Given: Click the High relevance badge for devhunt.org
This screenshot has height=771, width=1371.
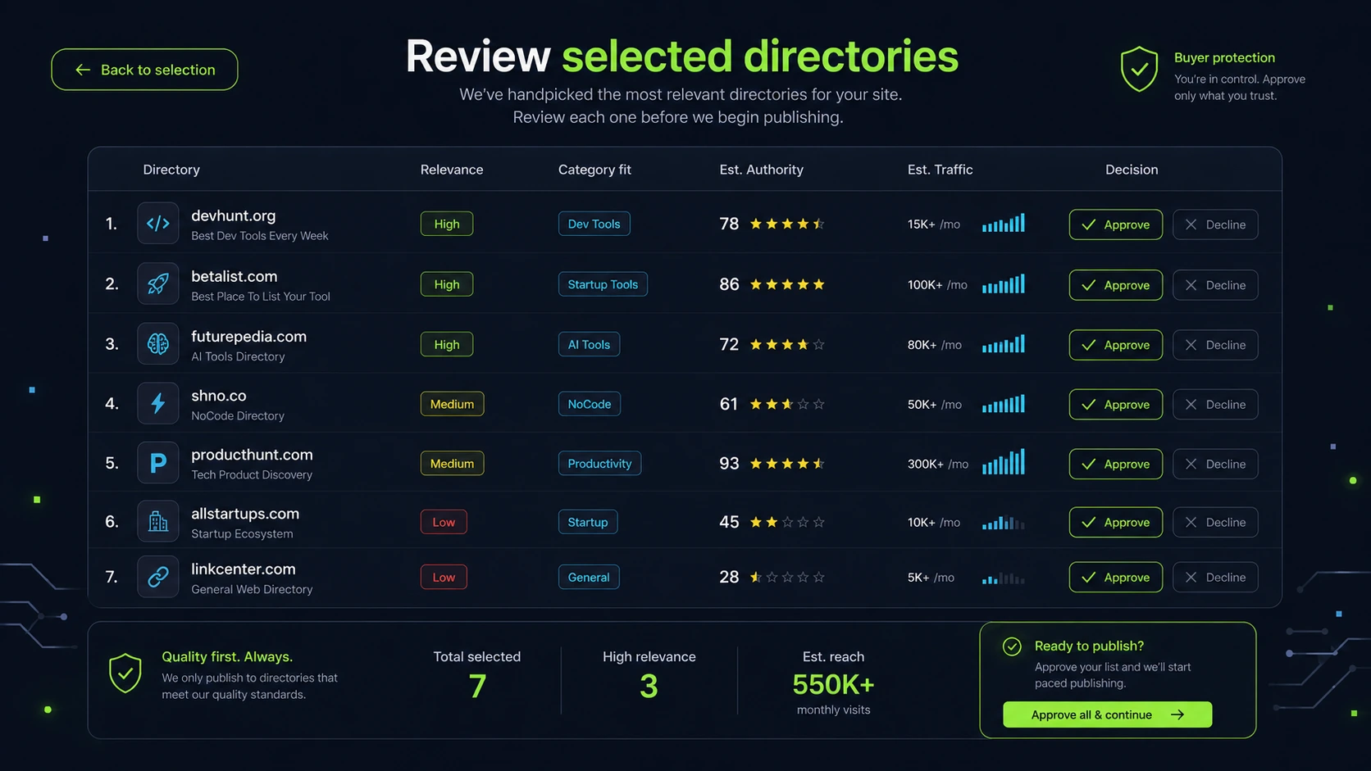Looking at the screenshot, I should [447, 224].
